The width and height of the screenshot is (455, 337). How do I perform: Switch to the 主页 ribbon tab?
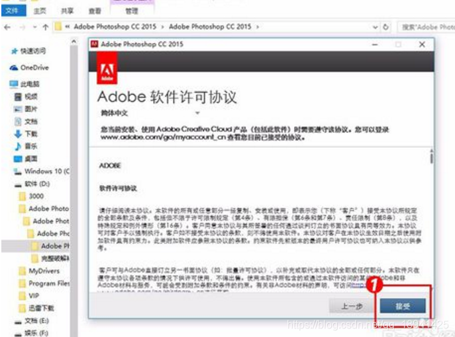40,11
